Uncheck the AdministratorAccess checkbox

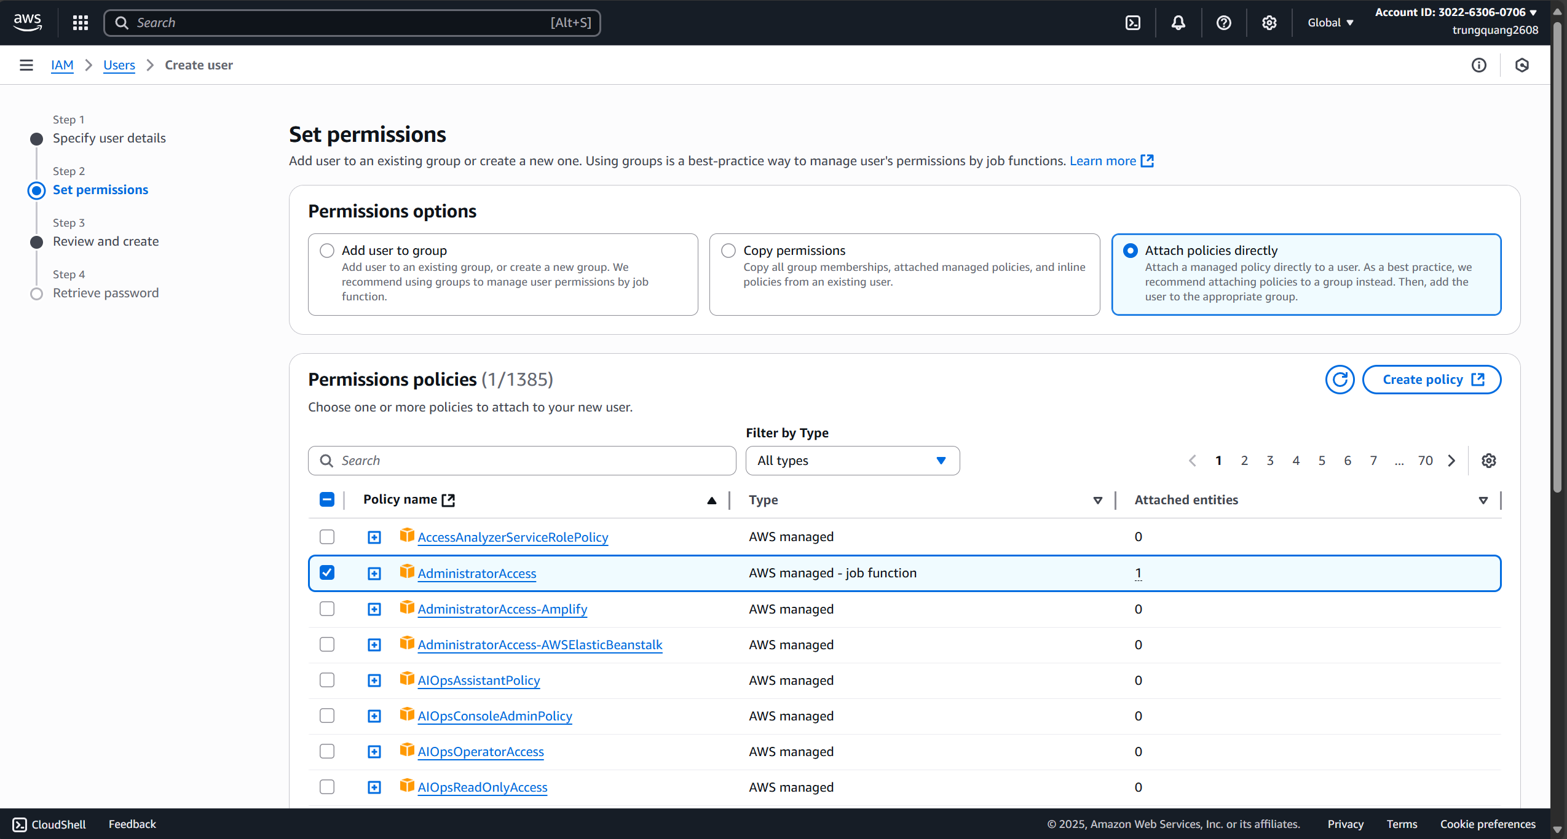click(x=327, y=572)
